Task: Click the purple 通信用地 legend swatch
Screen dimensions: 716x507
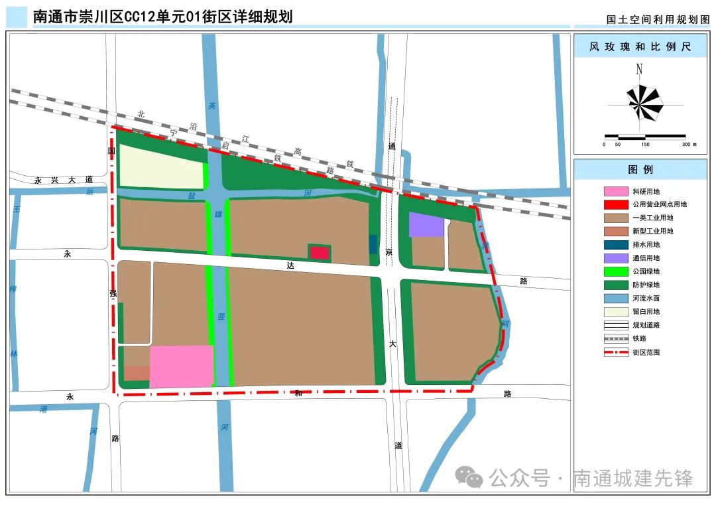Action: (x=616, y=258)
